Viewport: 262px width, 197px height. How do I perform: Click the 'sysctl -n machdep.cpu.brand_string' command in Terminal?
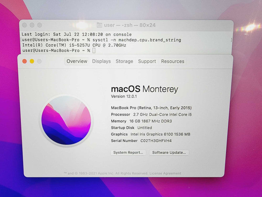point(137,40)
